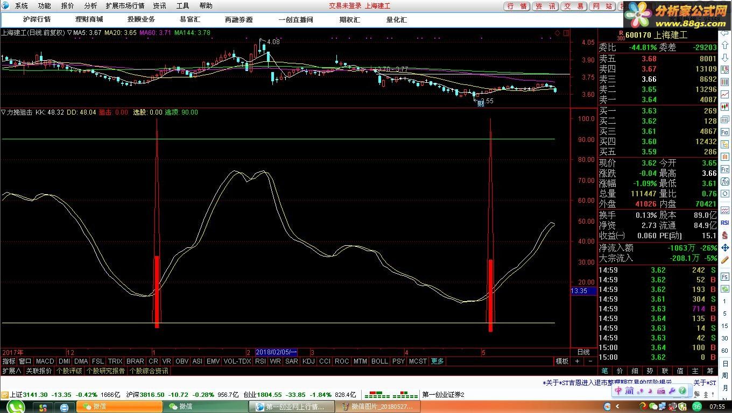Viewport: 732px width, 413px height.
Task: Click the RSI indicator sidebar icon
Action: coord(725,222)
